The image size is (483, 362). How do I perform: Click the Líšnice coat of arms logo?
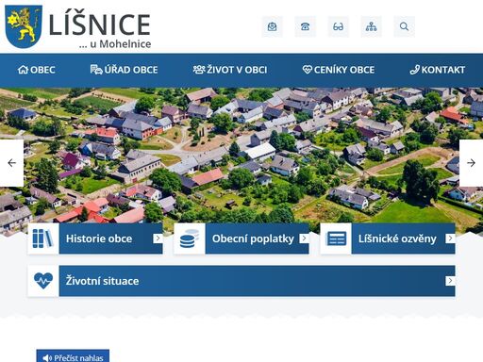point(24,26)
